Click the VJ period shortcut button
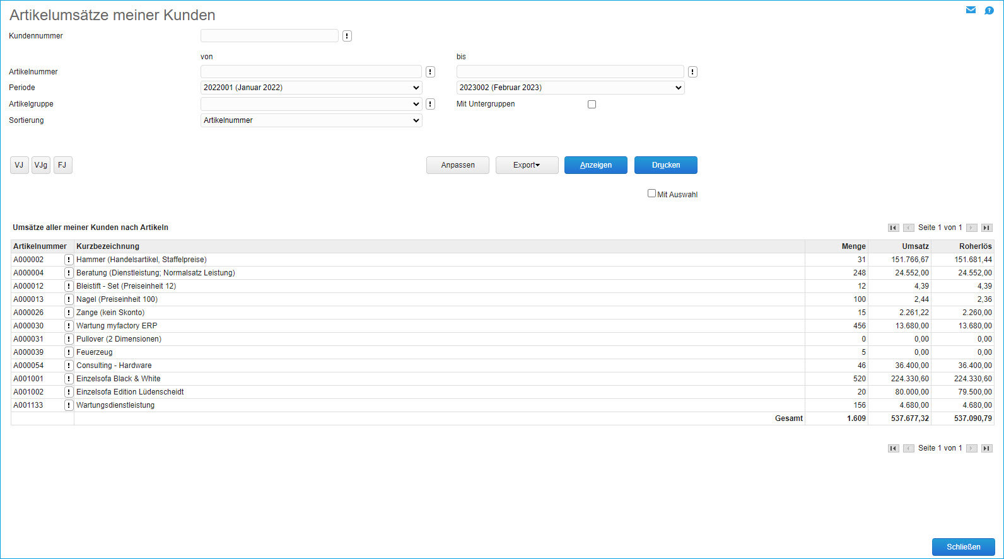 19,165
